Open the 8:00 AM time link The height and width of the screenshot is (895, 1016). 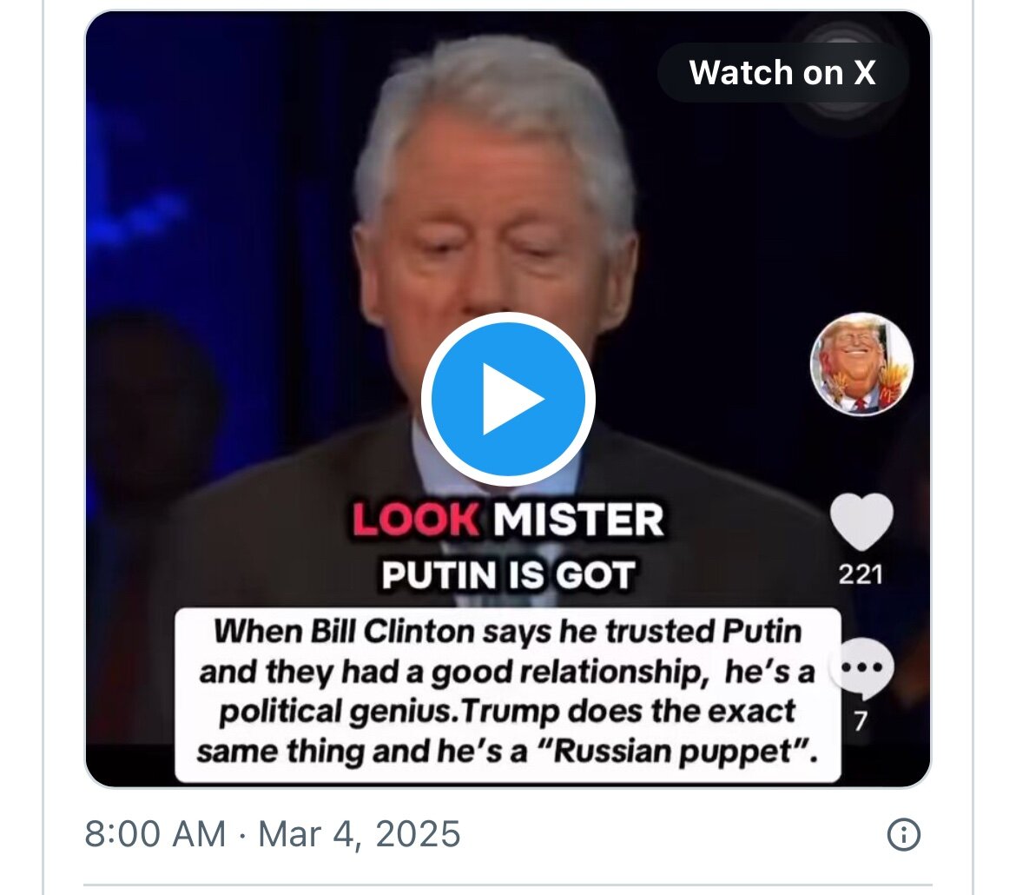point(155,835)
